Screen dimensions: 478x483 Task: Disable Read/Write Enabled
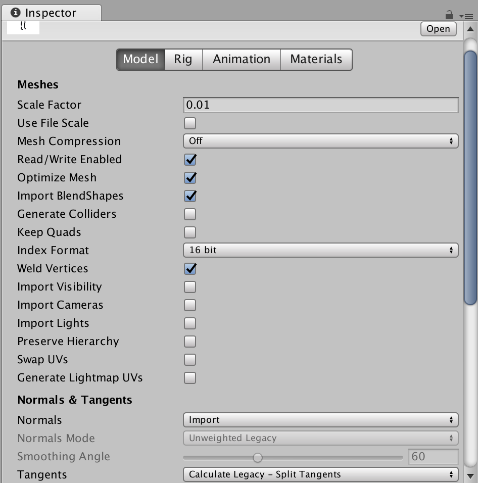189,159
